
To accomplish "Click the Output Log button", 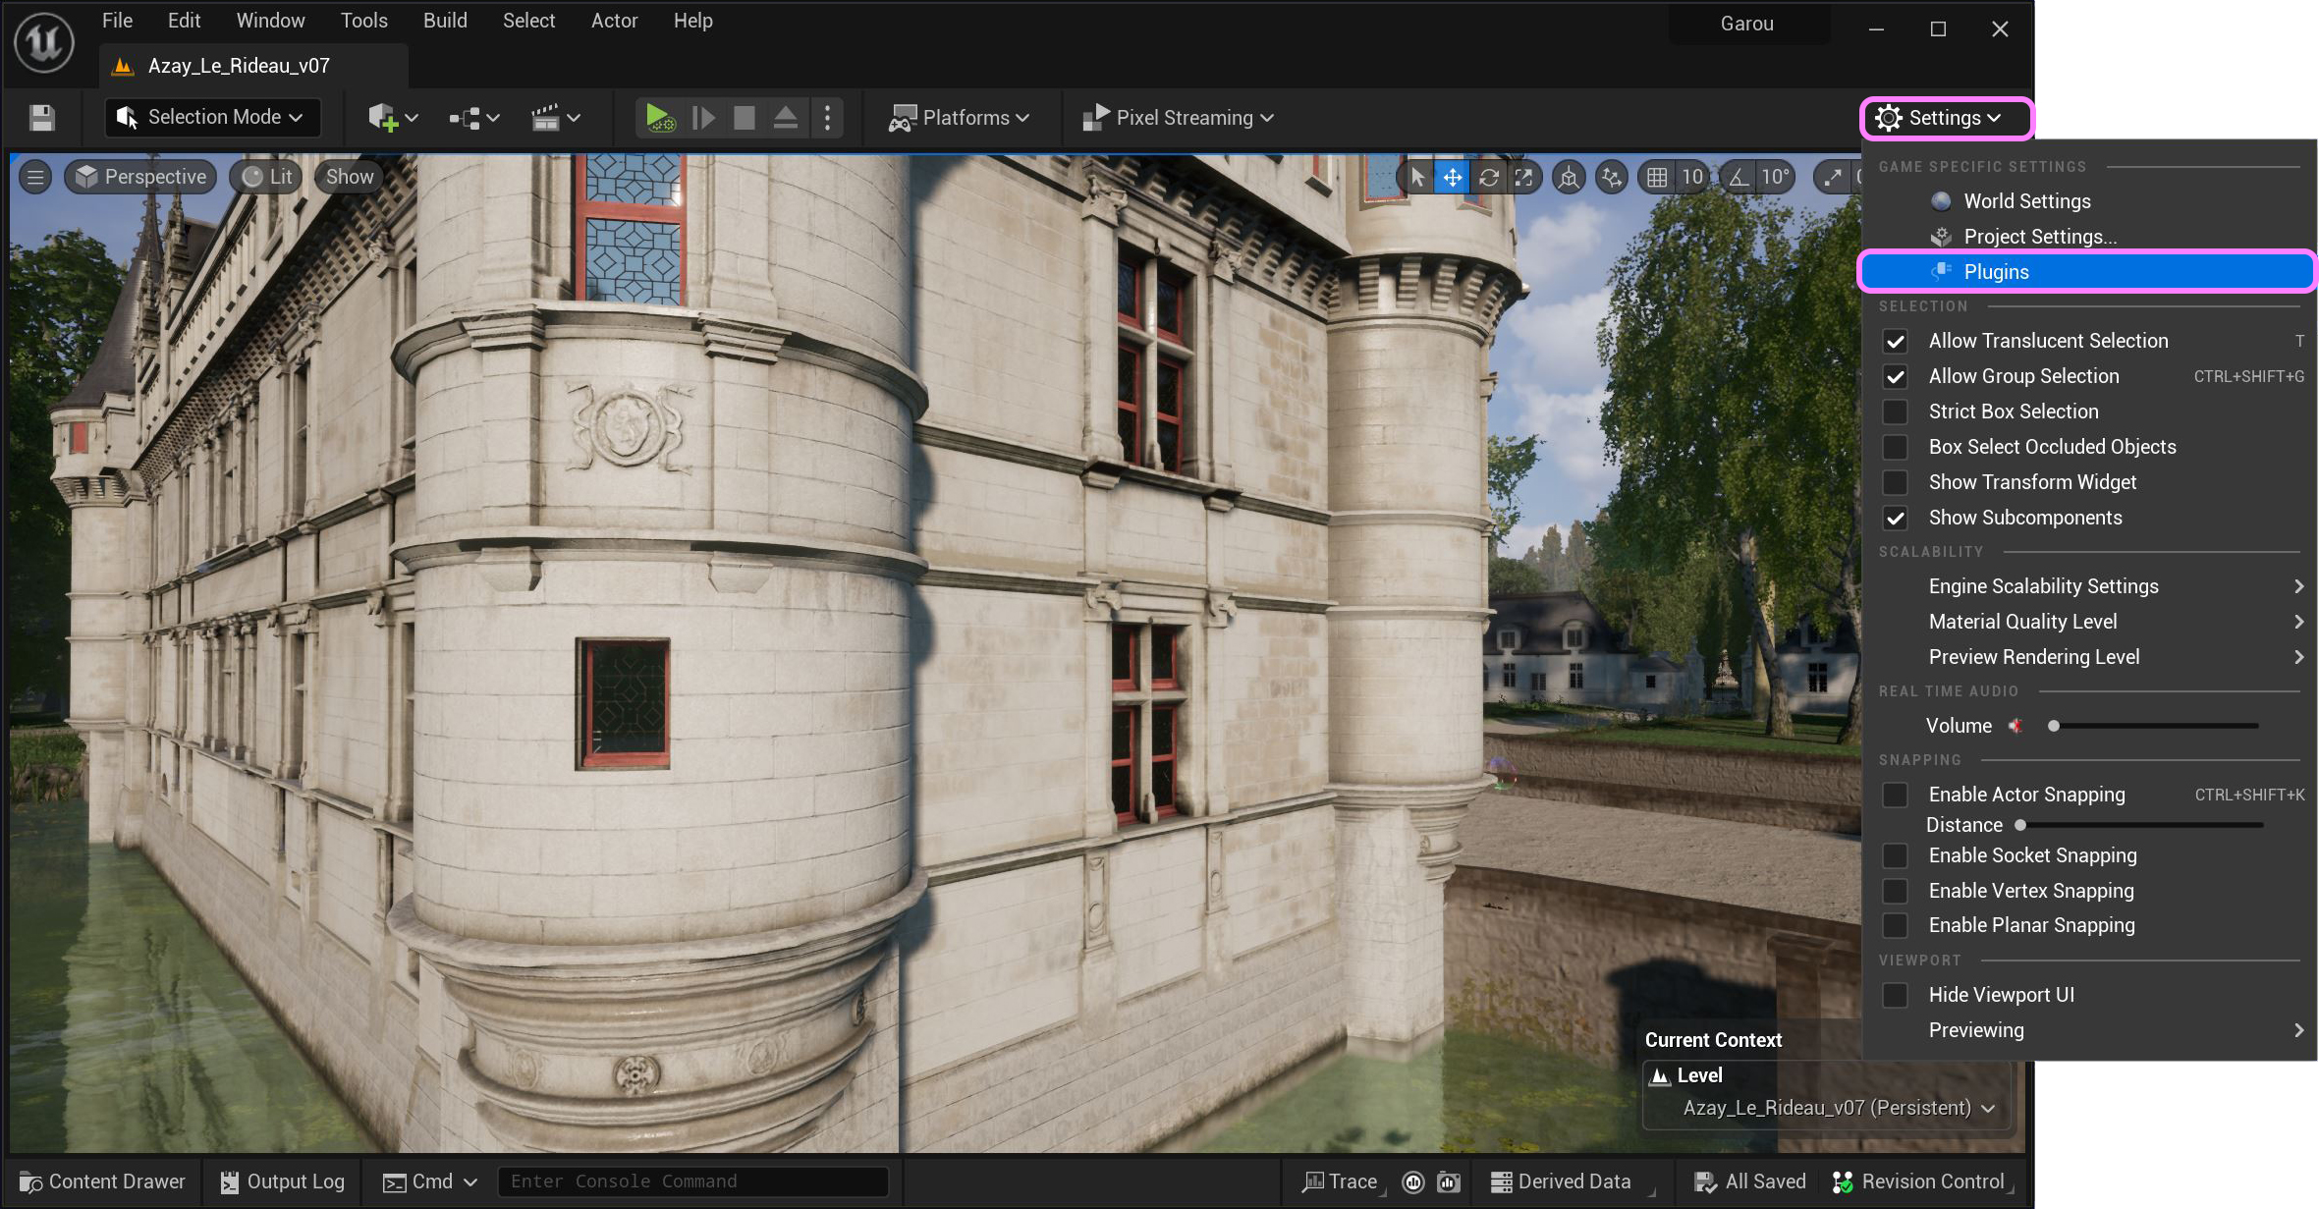I will (283, 1182).
